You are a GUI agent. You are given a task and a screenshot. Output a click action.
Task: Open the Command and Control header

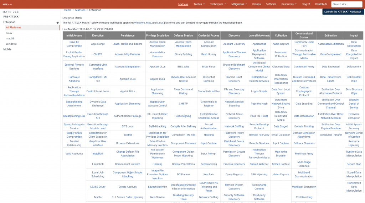point(304,35)
